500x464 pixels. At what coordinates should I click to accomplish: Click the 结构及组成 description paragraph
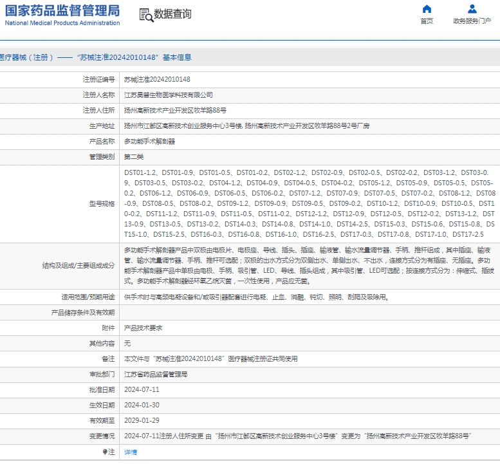click(309, 266)
